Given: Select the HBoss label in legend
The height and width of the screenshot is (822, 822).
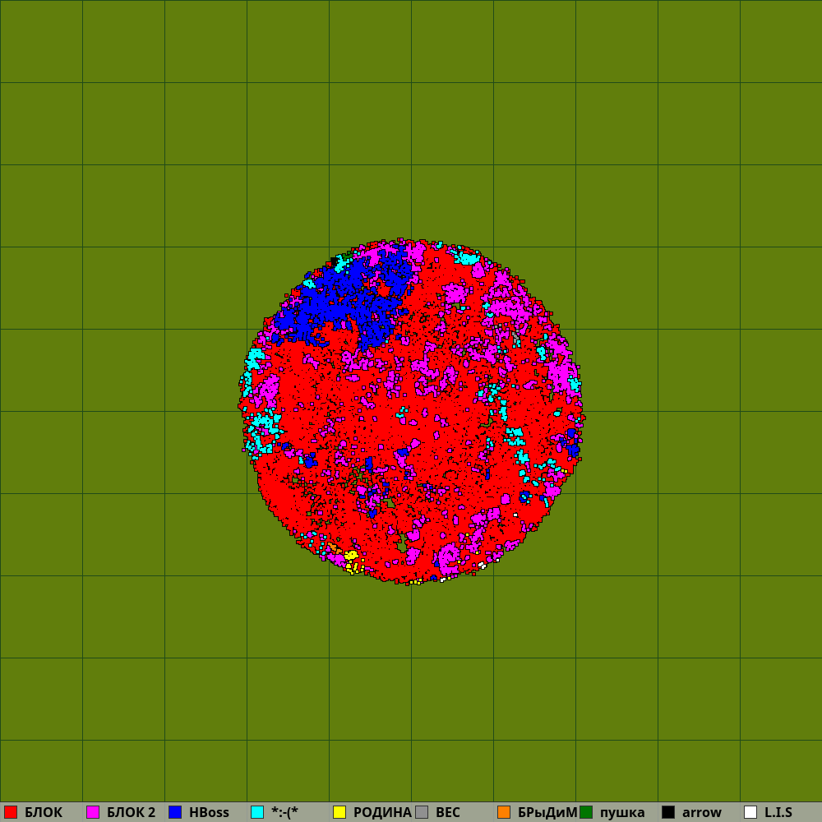Looking at the screenshot, I should 209,813.
